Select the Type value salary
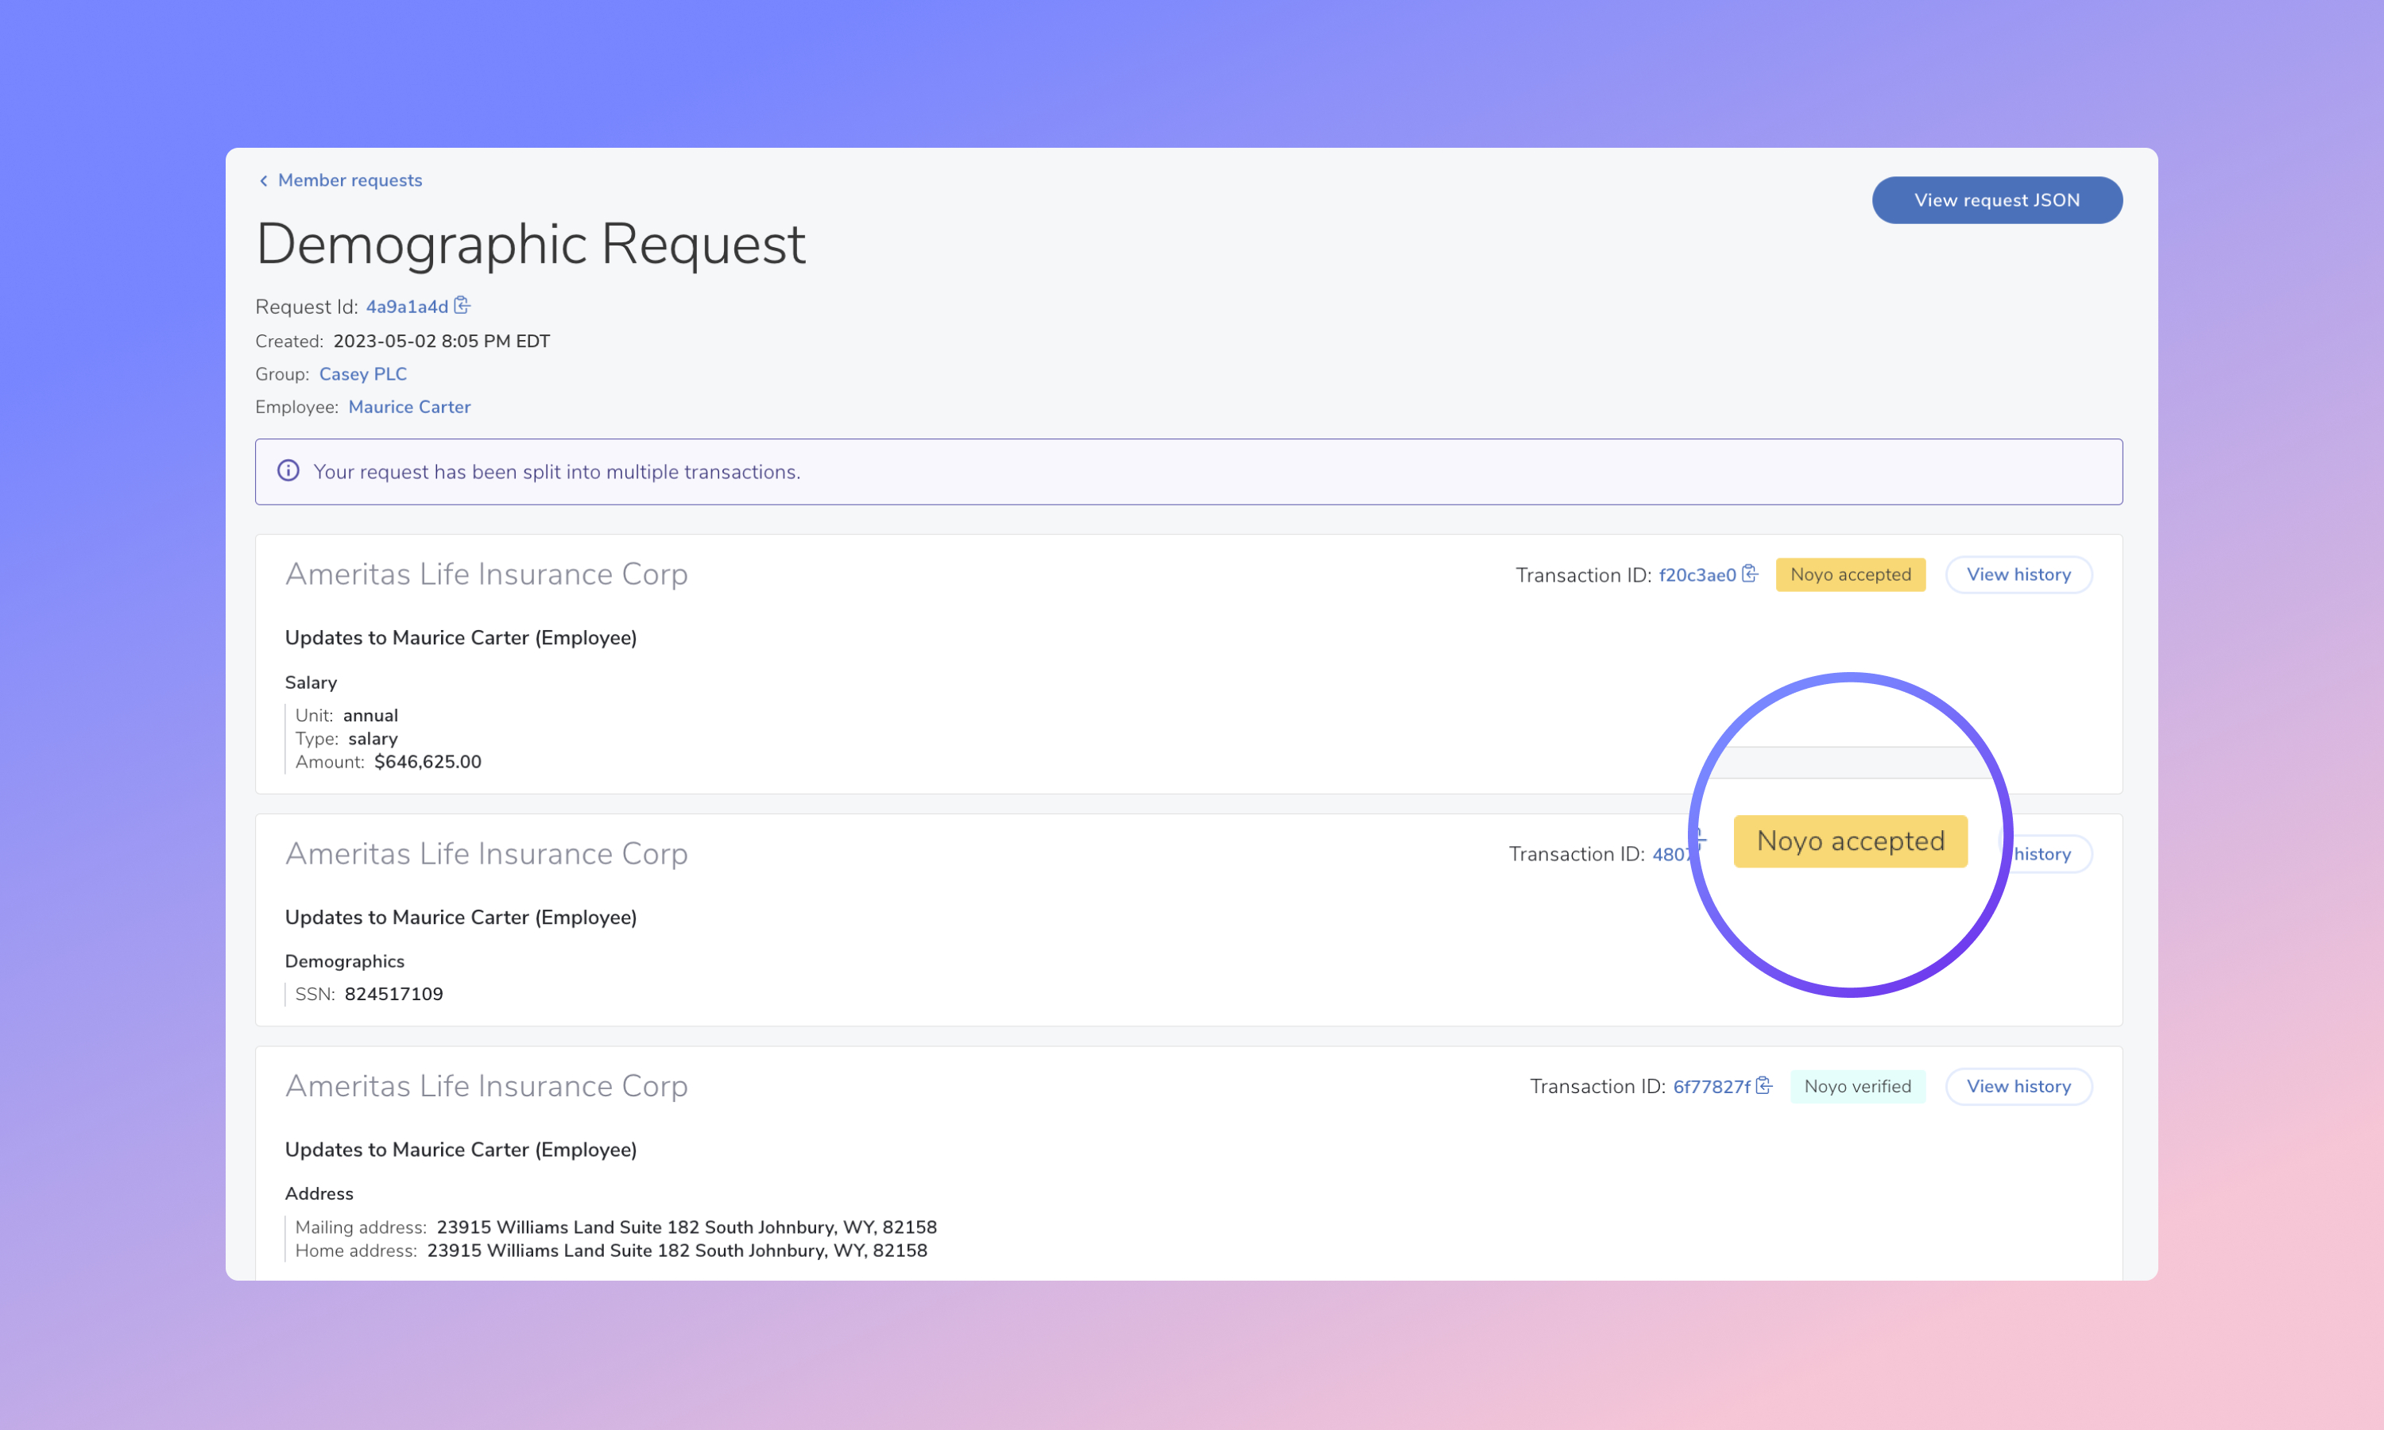The image size is (2384, 1430). (x=373, y=738)
